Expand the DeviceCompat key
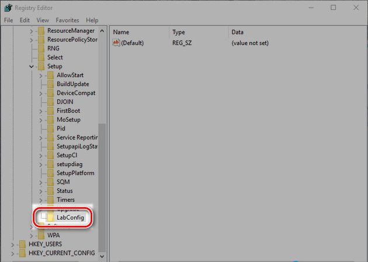Screen dimensions: 368x262 [41, 94]
